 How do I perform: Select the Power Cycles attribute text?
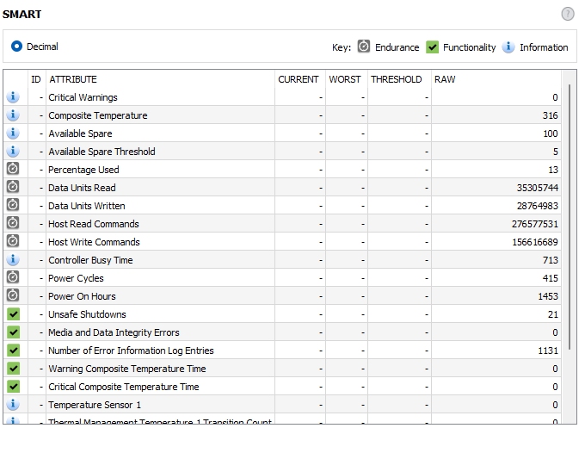pyautogui.click(x=76, y=278)
